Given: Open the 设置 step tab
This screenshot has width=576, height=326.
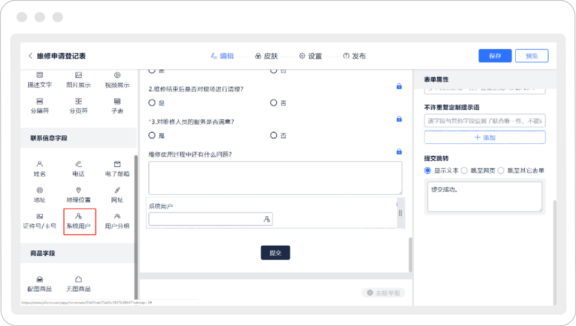Looking at the screenshot, I should click(310, 56).
